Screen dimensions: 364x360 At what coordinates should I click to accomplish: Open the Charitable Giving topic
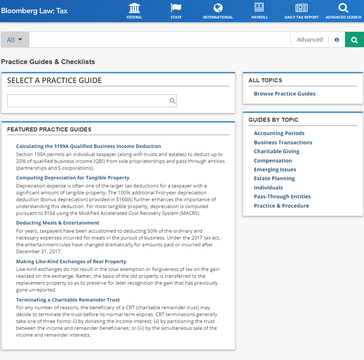pos(277,151)
